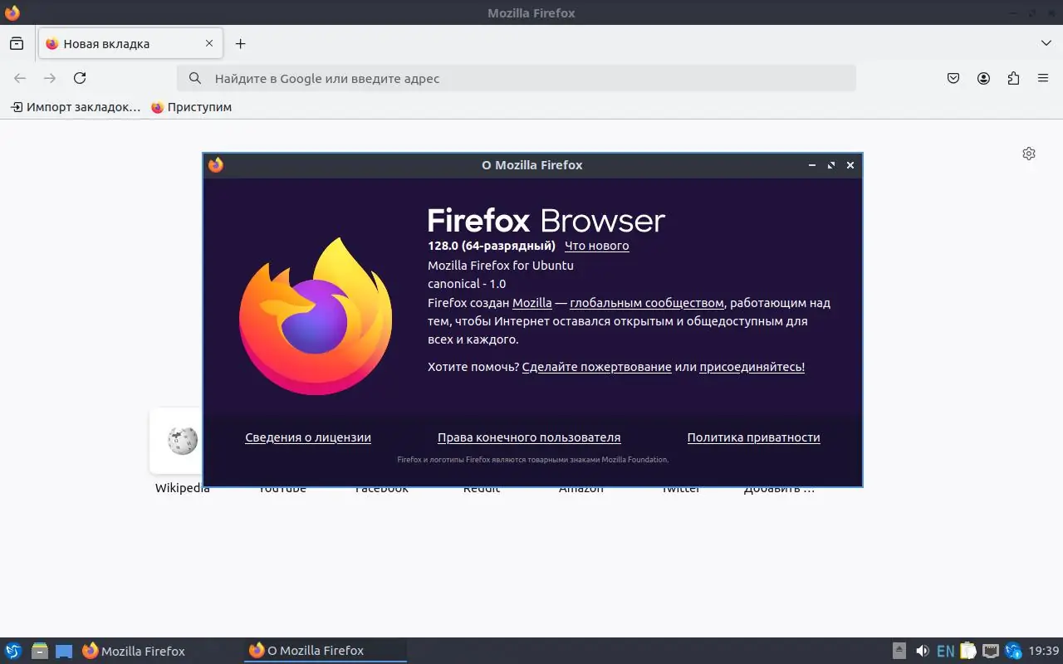This screenshot has height=664, width=1063.
Task: Click the Firefox icon in the dialog title bar
Action: (x=216, y=165)
